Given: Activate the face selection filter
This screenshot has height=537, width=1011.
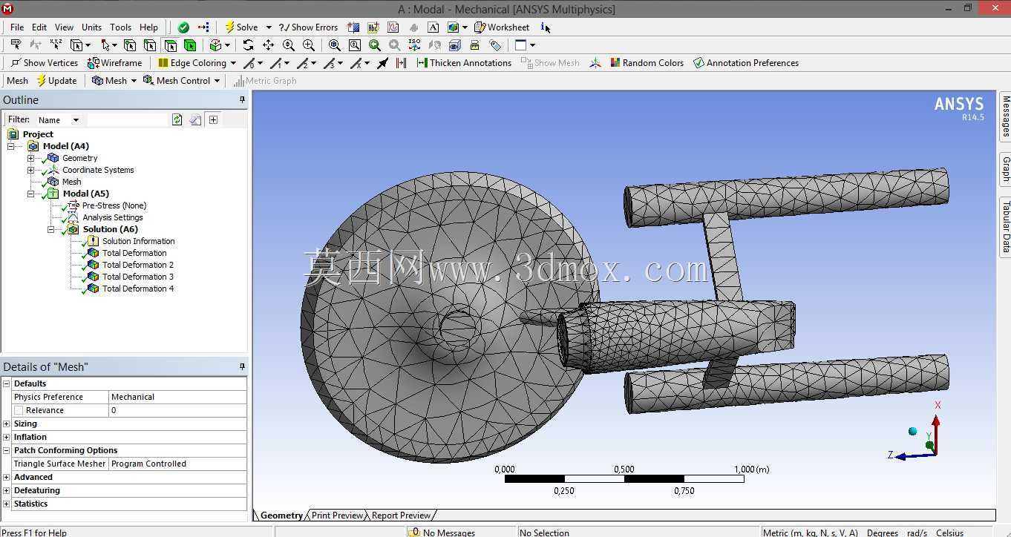Looking at the screenshot, I should [x=170, y=45].
